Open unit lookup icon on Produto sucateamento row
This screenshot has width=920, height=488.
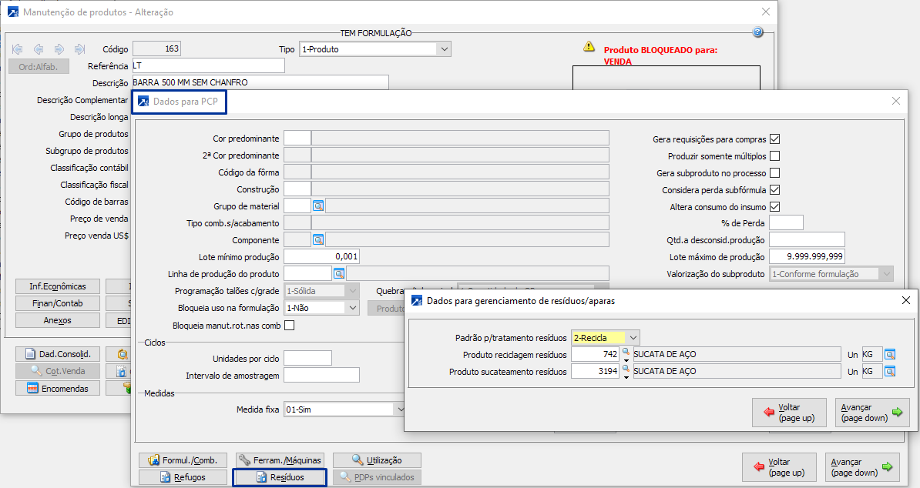point(890,372)
